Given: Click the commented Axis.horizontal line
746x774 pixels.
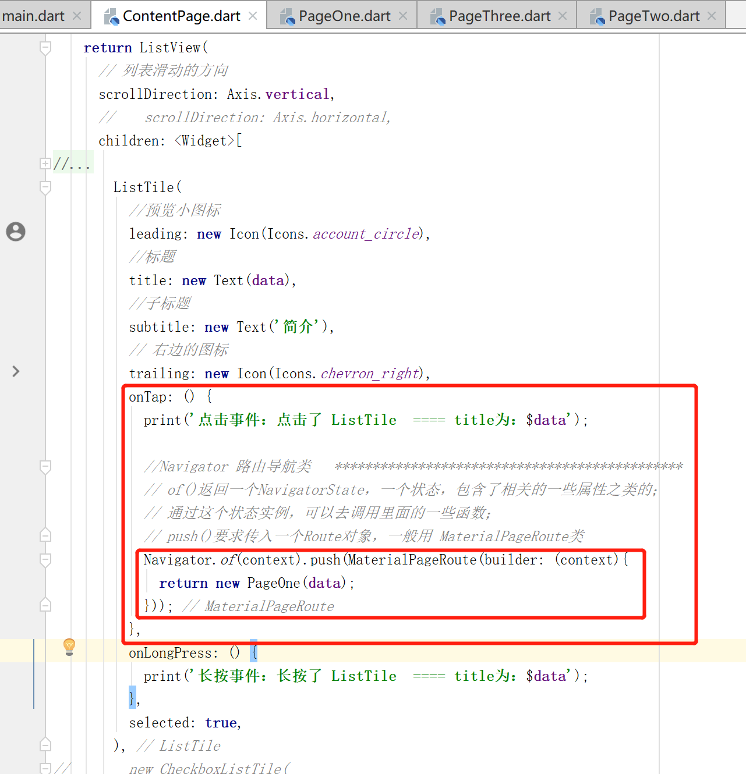Looking at the screenshot, I should pyautogui.click(x=245, y=118).
